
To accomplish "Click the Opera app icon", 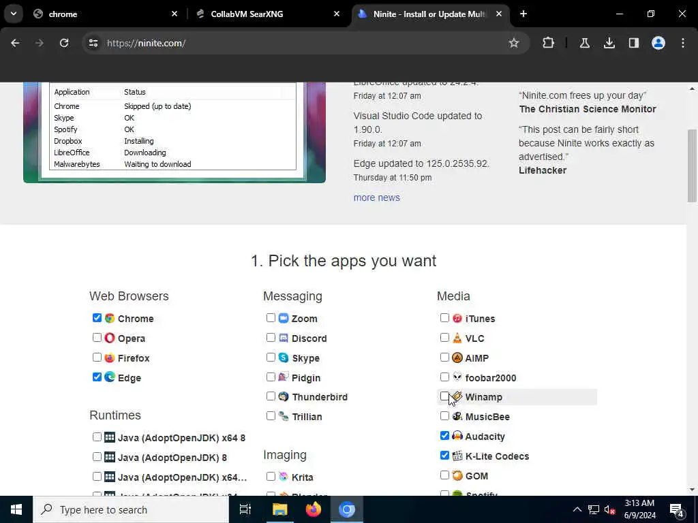I will coord(110,338).
